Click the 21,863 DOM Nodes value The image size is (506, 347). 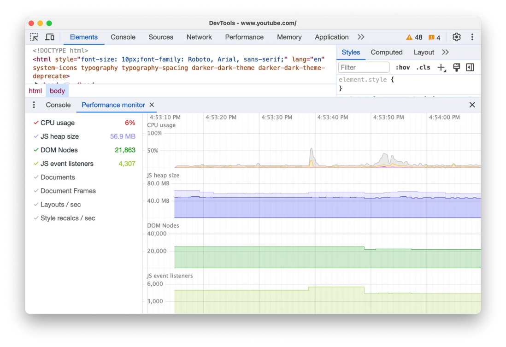coord(125,150)
